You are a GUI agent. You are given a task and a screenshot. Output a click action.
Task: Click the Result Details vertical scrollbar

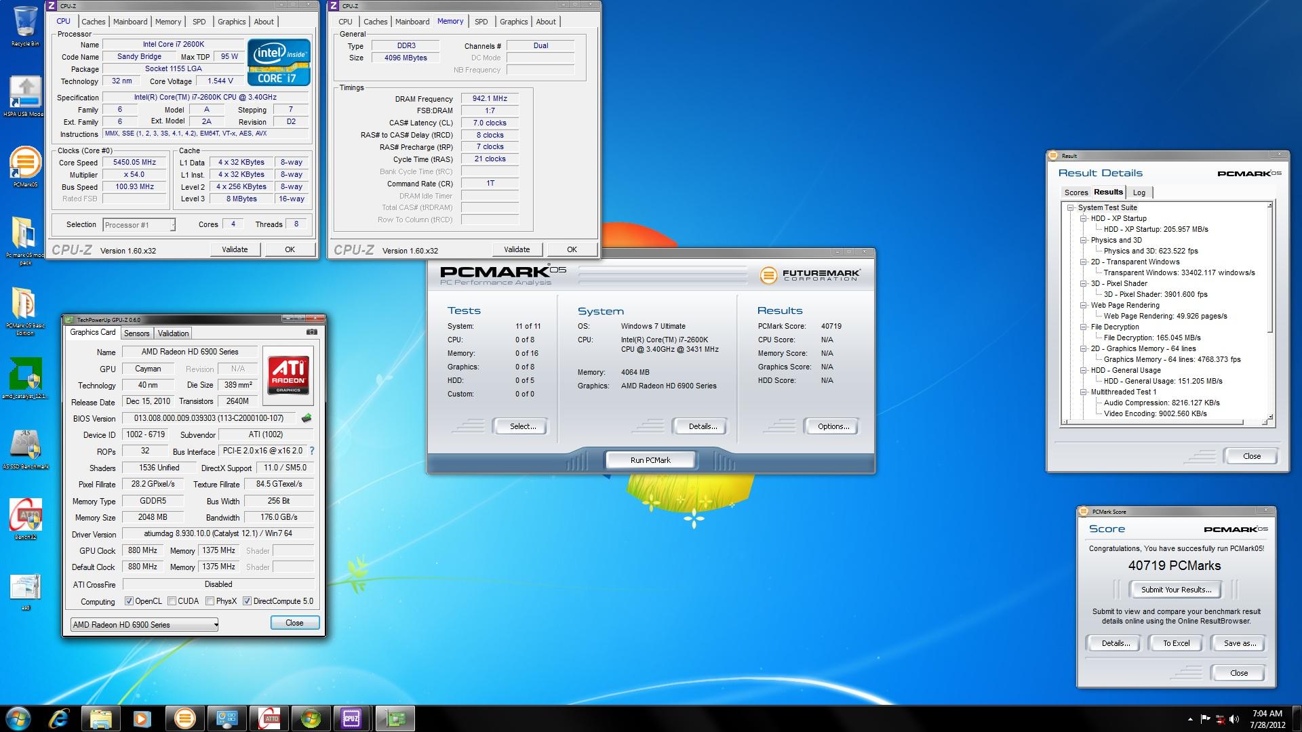point(1270,310)
